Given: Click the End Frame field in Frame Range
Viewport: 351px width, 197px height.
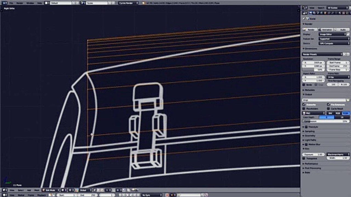Looking at the screenshot, I should (338, 66).
